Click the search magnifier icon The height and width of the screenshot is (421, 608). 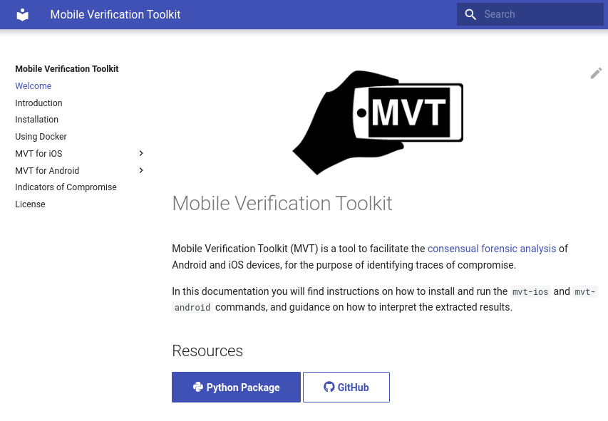click(470, 14)
